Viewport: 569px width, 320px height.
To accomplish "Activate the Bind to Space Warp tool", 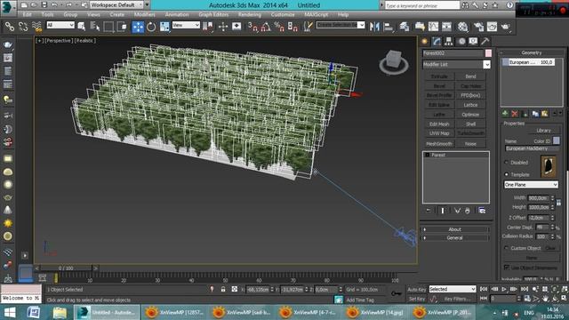I will 36,27.
